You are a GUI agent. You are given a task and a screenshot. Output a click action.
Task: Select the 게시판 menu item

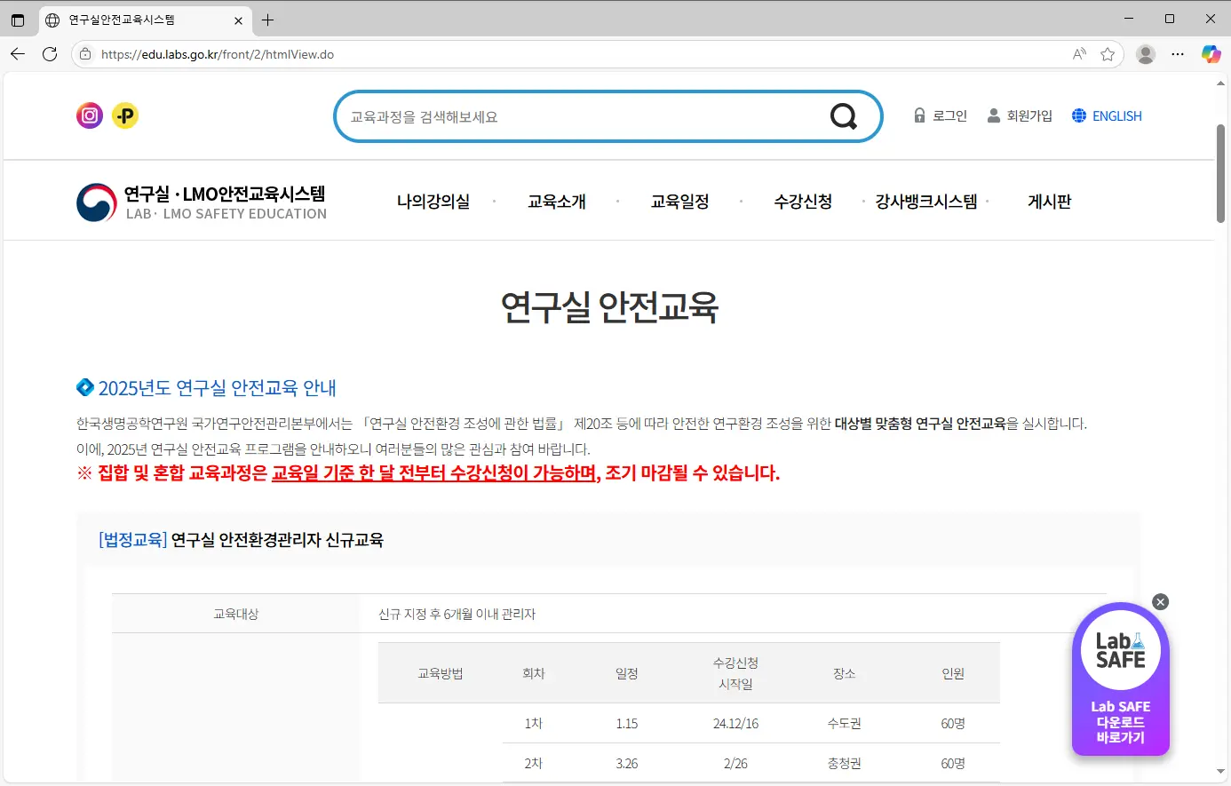pos(1049,202)
